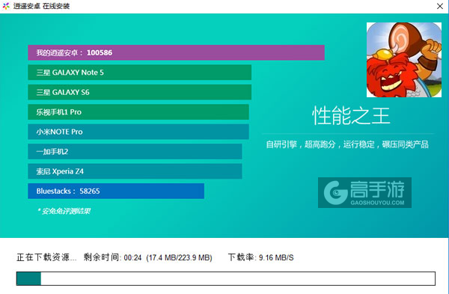
Task: Select the 三星 GALAXY S6 bar
Action: click(x=139, y=92)
